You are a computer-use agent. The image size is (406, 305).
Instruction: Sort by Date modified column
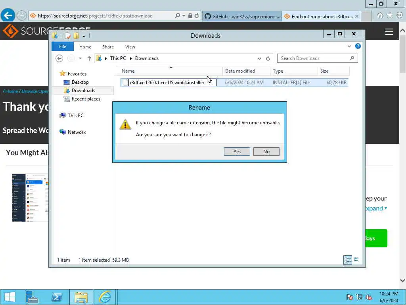[x=246, y=71]
